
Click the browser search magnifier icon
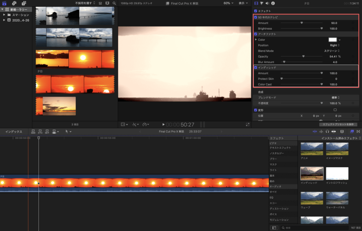pyautogui.click(x=114, y=3)
